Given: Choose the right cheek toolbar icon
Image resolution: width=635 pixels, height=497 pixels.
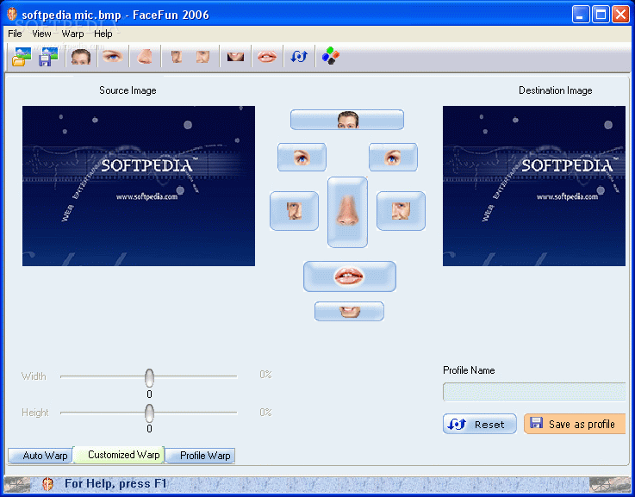Looking at the screenshot, I should click(x=202, y=57).
